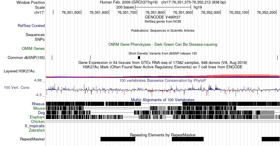Click the Scale label
Screen dimensions: 280x146
coord(40,7)
